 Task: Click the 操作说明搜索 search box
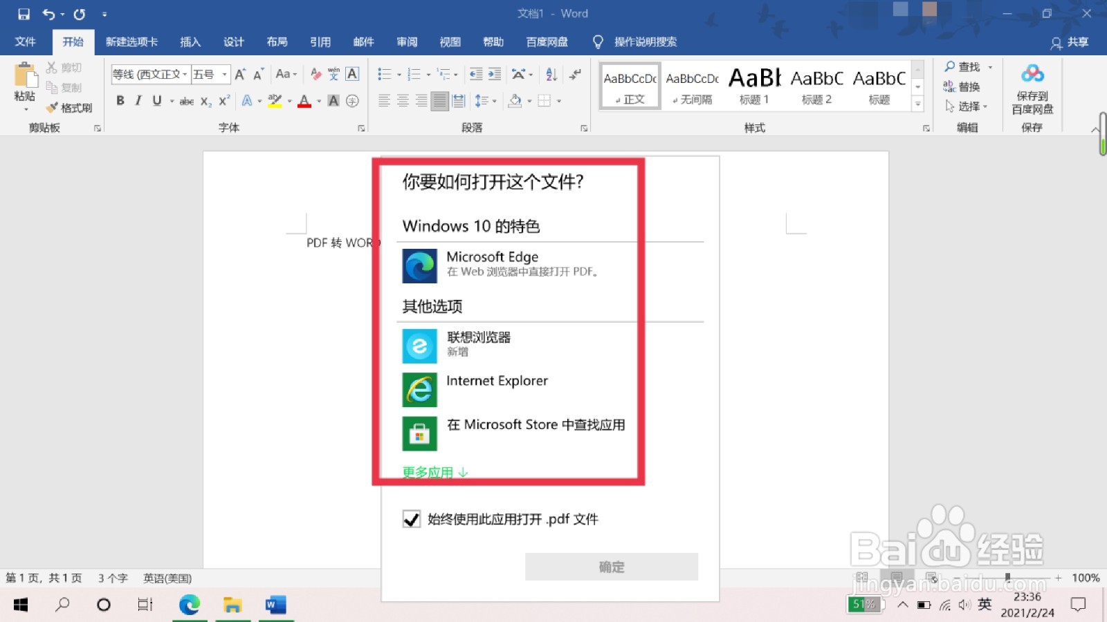click(646, 41)
